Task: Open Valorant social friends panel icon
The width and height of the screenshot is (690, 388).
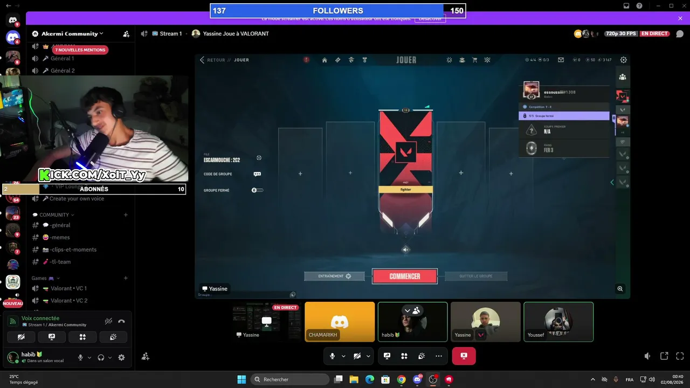Action: click(623, 77)
